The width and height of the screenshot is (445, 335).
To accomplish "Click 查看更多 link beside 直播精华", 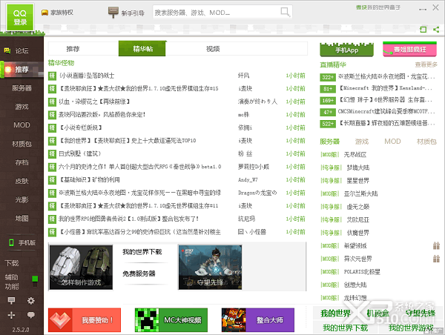I will click(426, 64).
